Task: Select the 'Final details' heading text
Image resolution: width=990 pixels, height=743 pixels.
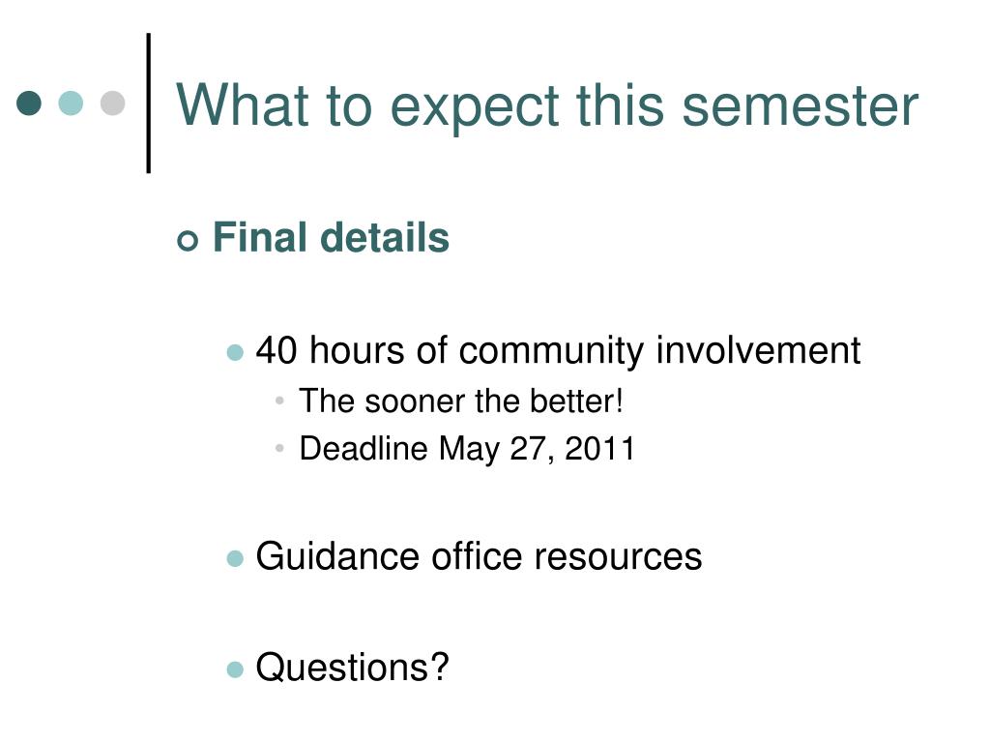Action: pyautogui.click(x=331, y=238)
